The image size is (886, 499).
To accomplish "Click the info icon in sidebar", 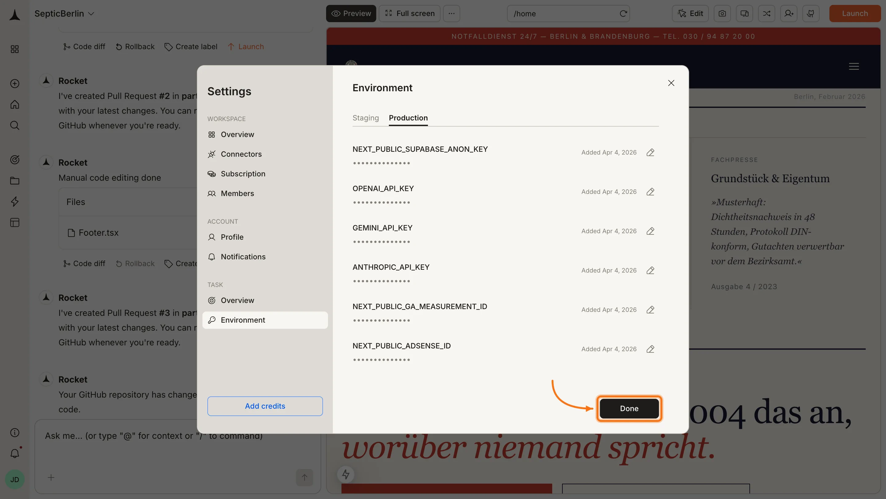I will (14, 432).
